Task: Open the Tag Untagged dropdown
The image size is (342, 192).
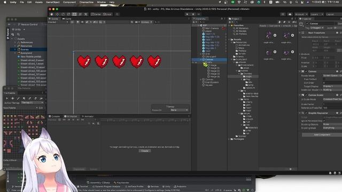Action: coord(317,28)
